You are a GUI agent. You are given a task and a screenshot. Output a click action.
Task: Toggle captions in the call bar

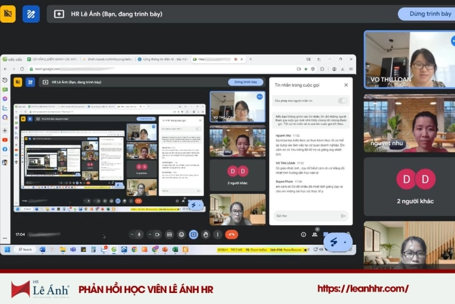170,234
